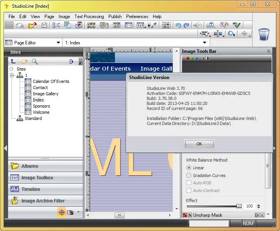The image size is (280, 231).
Task: Collapse the site 1 tree node
Action: tap(12, 76)
